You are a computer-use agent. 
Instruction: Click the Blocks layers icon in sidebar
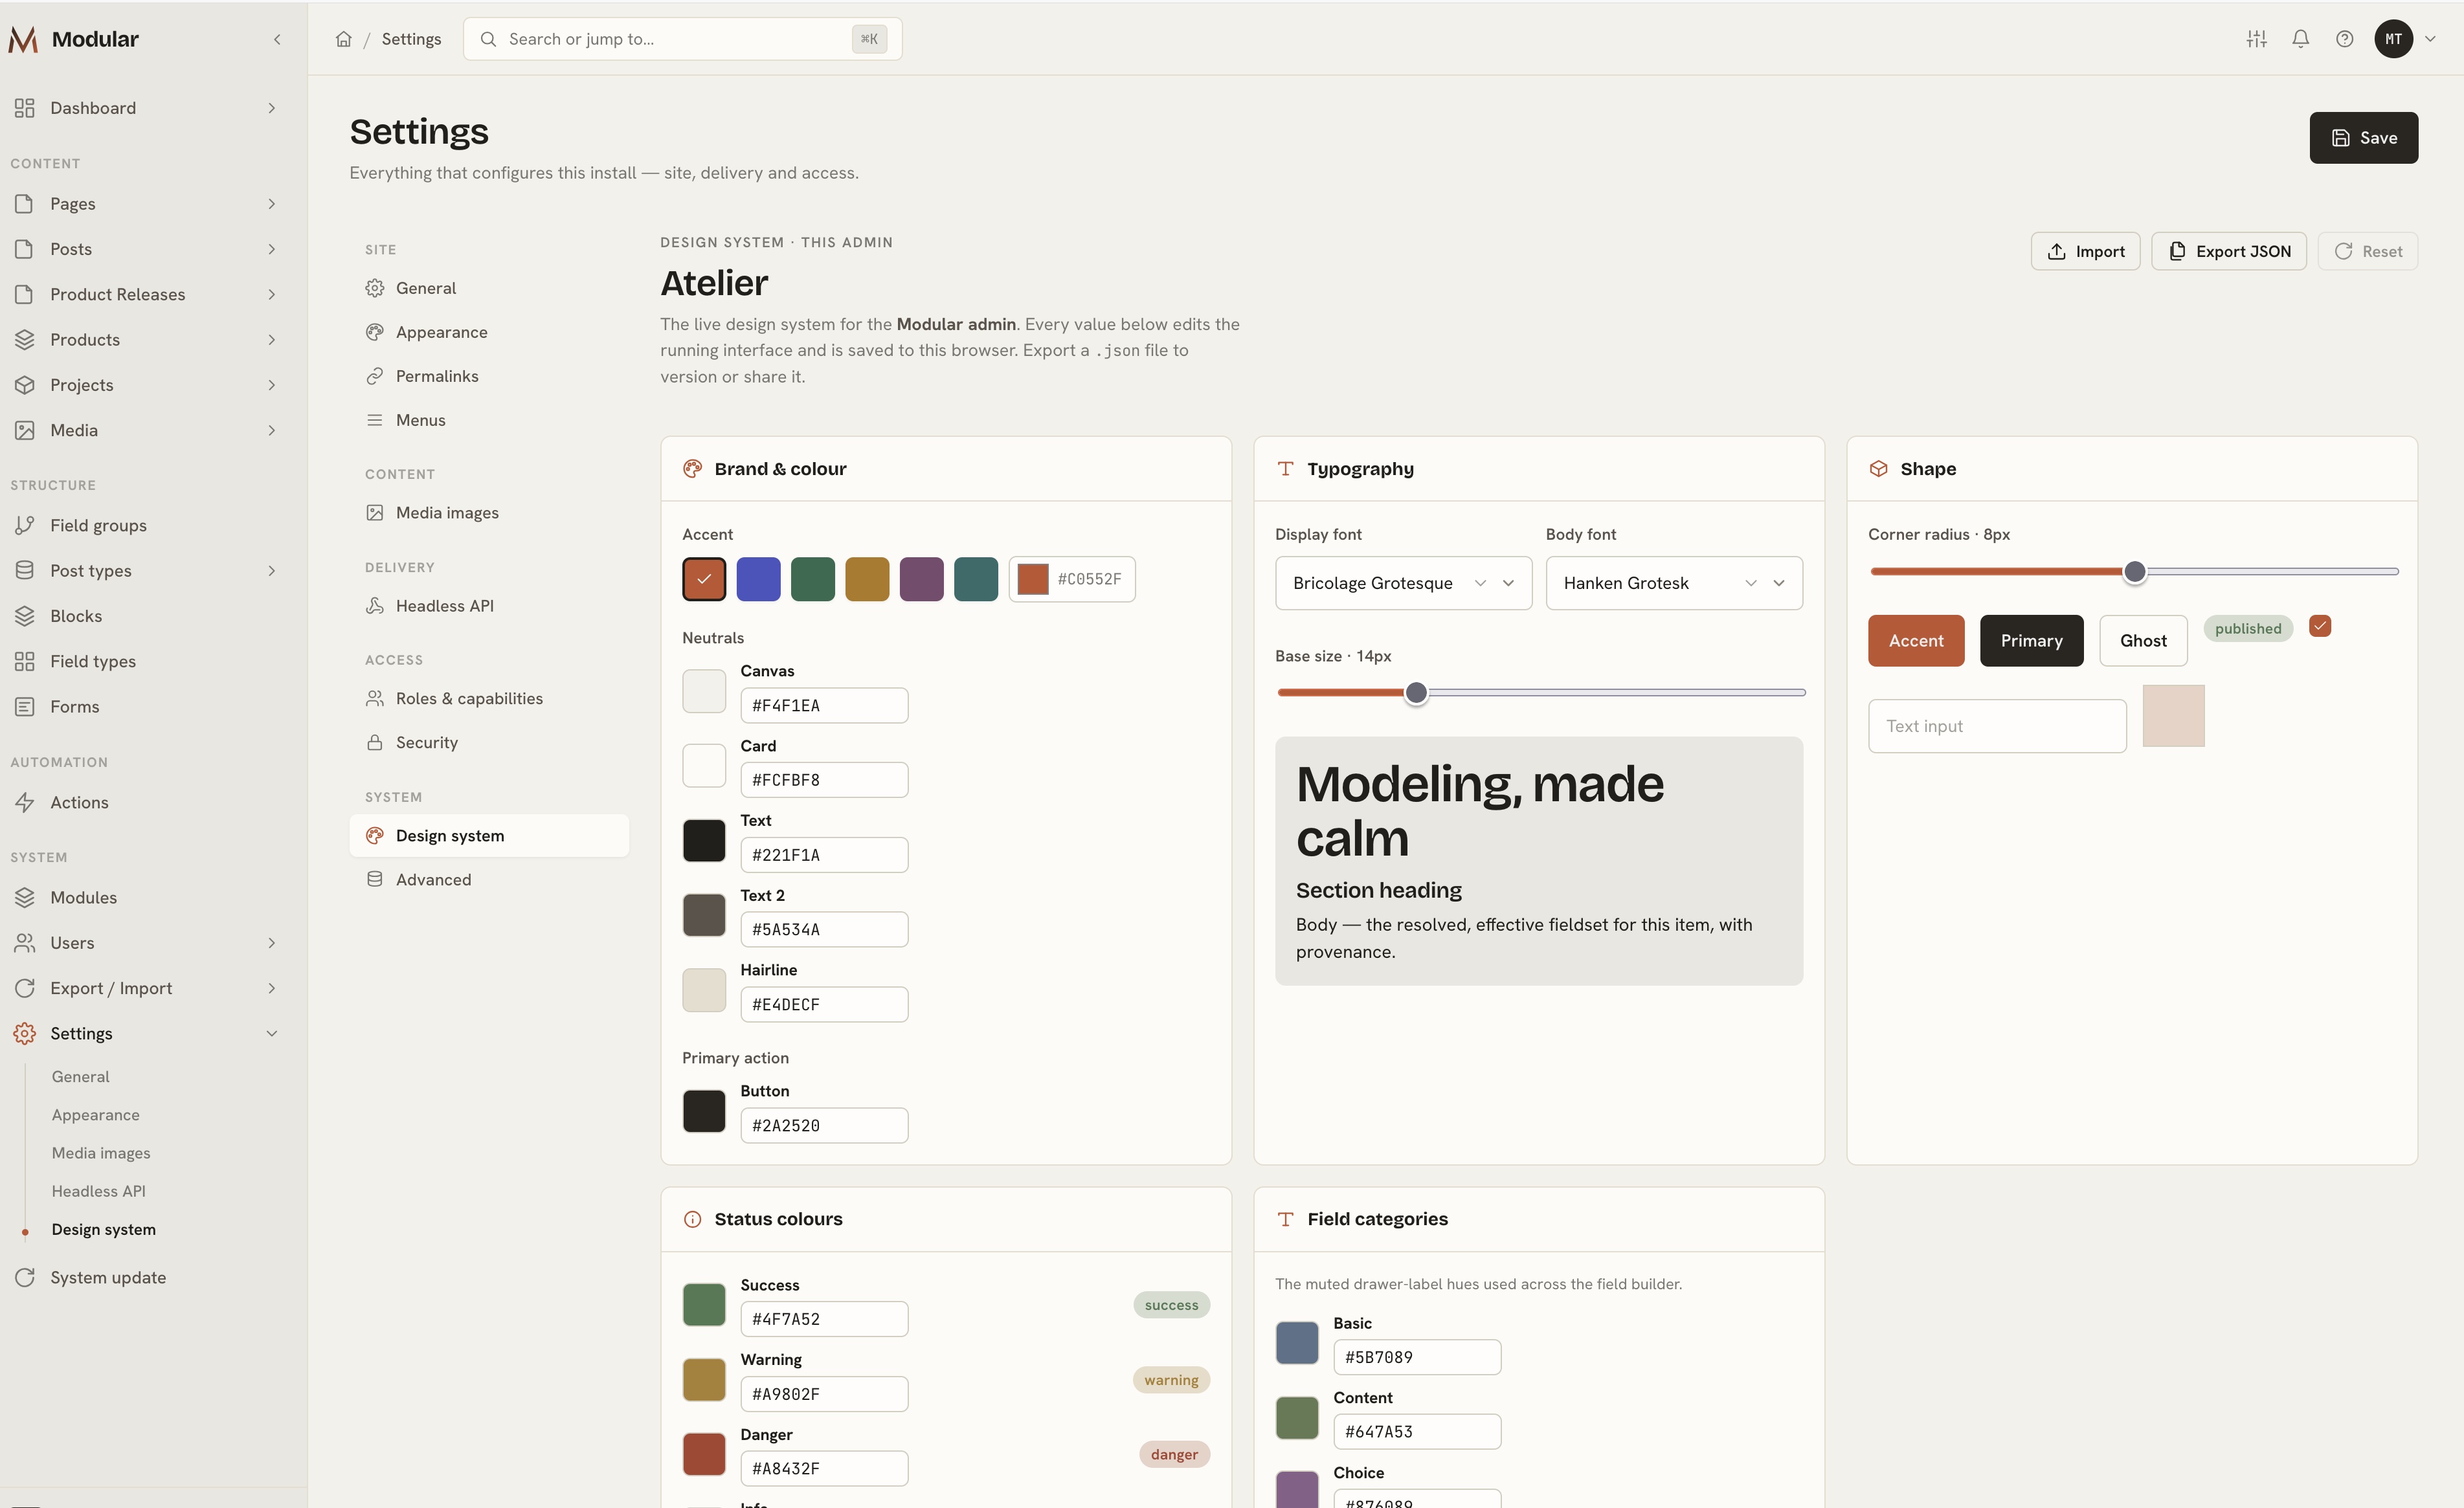click(x=25, y=616)
